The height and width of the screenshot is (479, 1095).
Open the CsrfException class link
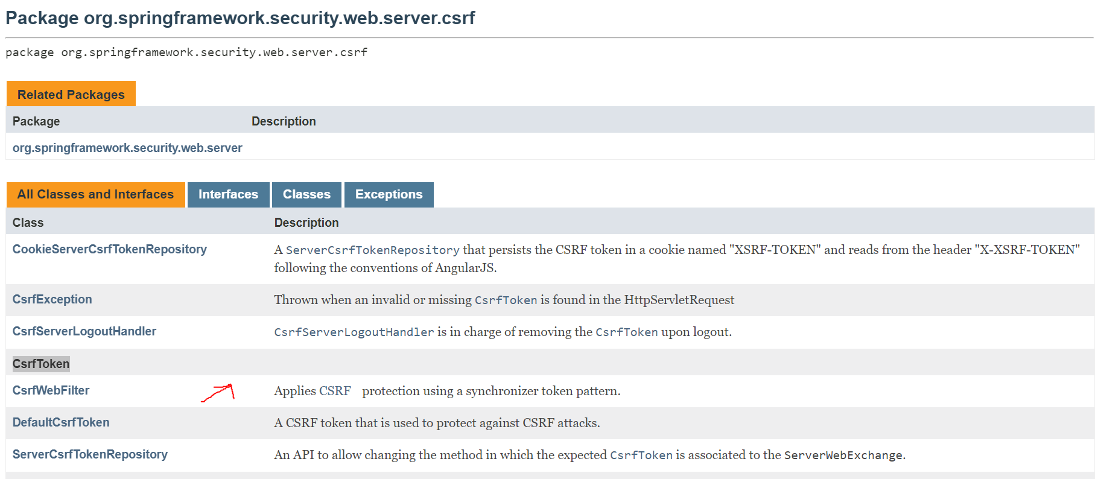coord(52,299)
